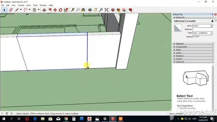Pick the Tape Measure tool
Viewport: 217px width, 122px height.
click(x=73, y=10)
